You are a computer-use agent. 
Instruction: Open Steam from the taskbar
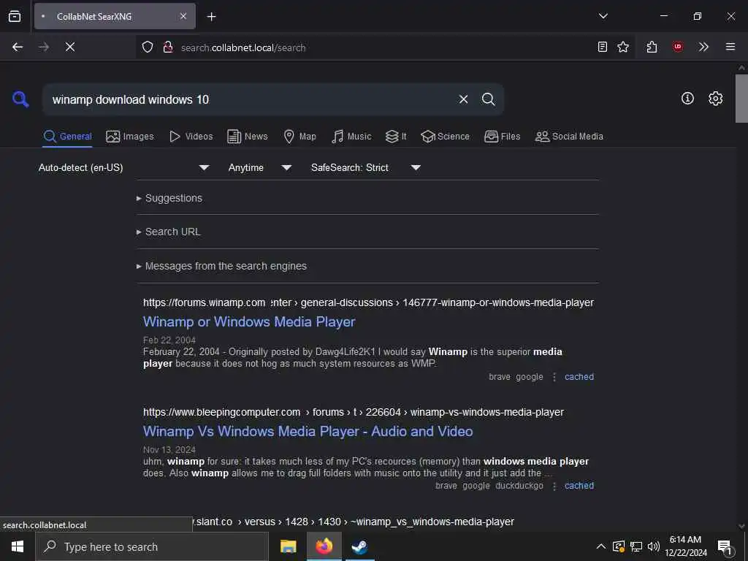tap(359, 546)
